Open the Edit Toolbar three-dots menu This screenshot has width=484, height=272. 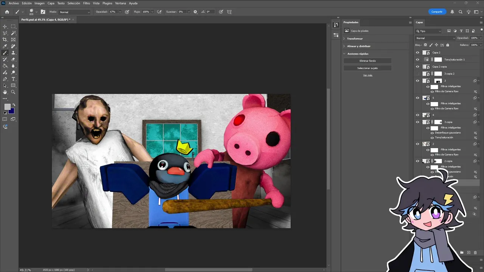[5, 98]
